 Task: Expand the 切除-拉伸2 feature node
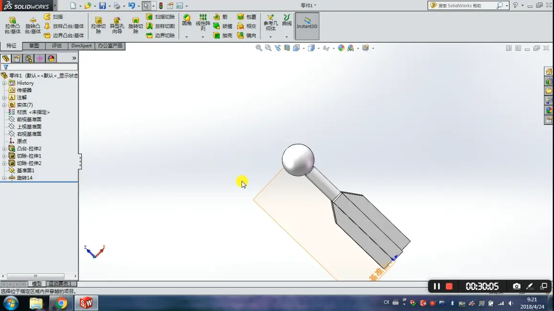pos(4,164)
